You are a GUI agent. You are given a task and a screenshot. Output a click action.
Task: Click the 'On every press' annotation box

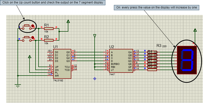tap(156, 8)
